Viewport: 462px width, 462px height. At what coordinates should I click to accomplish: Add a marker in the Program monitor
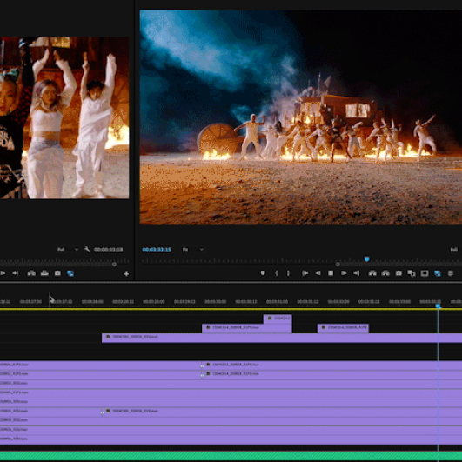click(263, 273)
